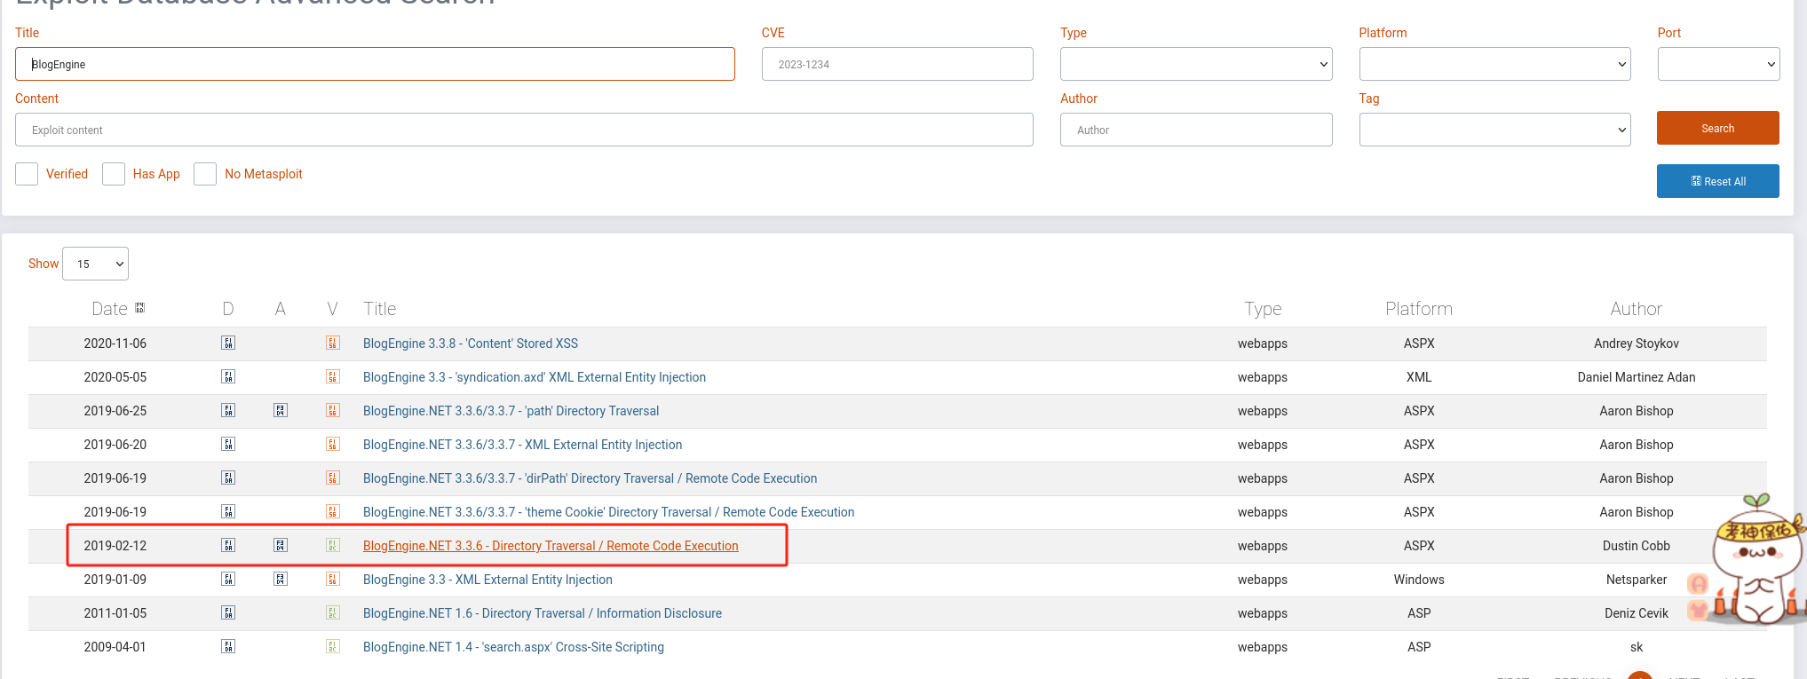Expand the Platform dropdown

1494,64
